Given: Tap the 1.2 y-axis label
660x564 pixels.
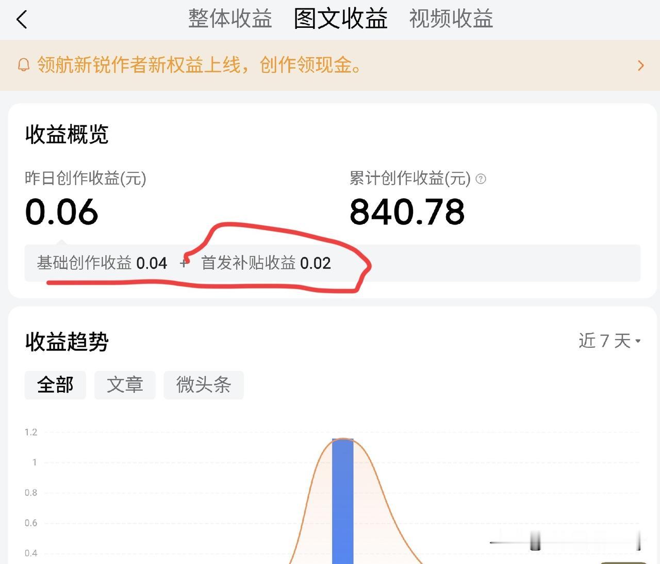Looking at the screenshot, I should coord(31,432).
